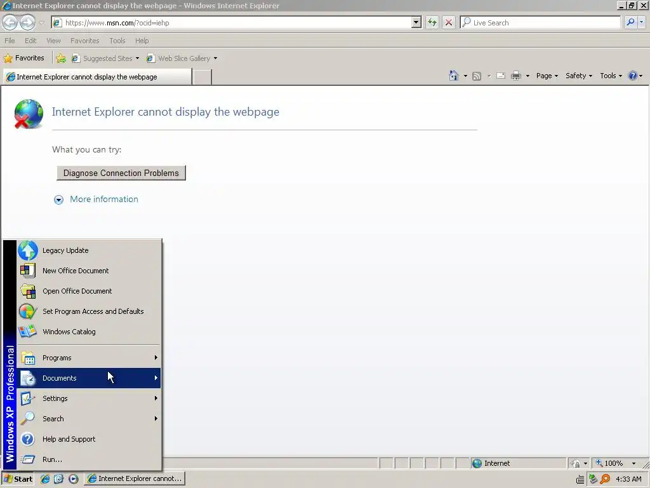Launch Windows Media Player Quick Launch icon
650x488 pixels.
[74, 479]
